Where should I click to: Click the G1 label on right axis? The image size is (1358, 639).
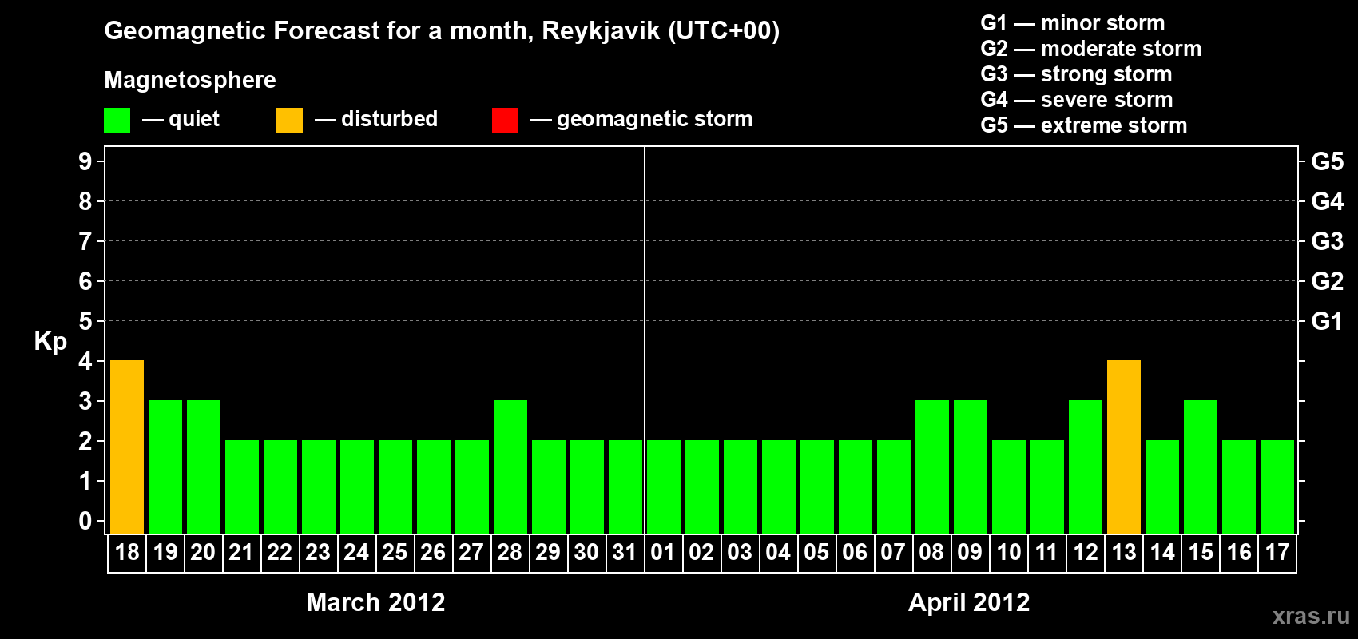point(1328,321)
